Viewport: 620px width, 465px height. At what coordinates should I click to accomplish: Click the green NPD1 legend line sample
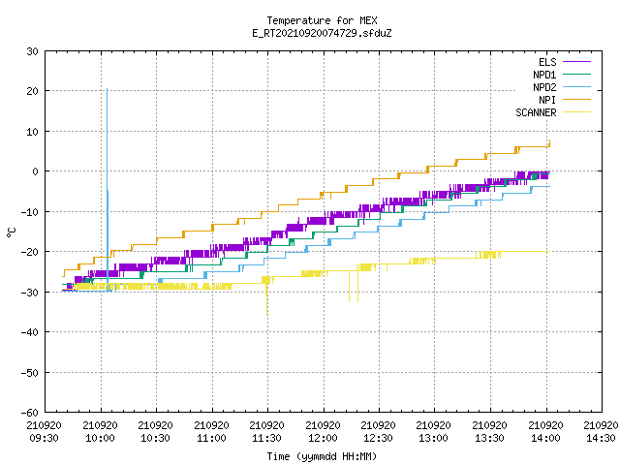(576, 74)
